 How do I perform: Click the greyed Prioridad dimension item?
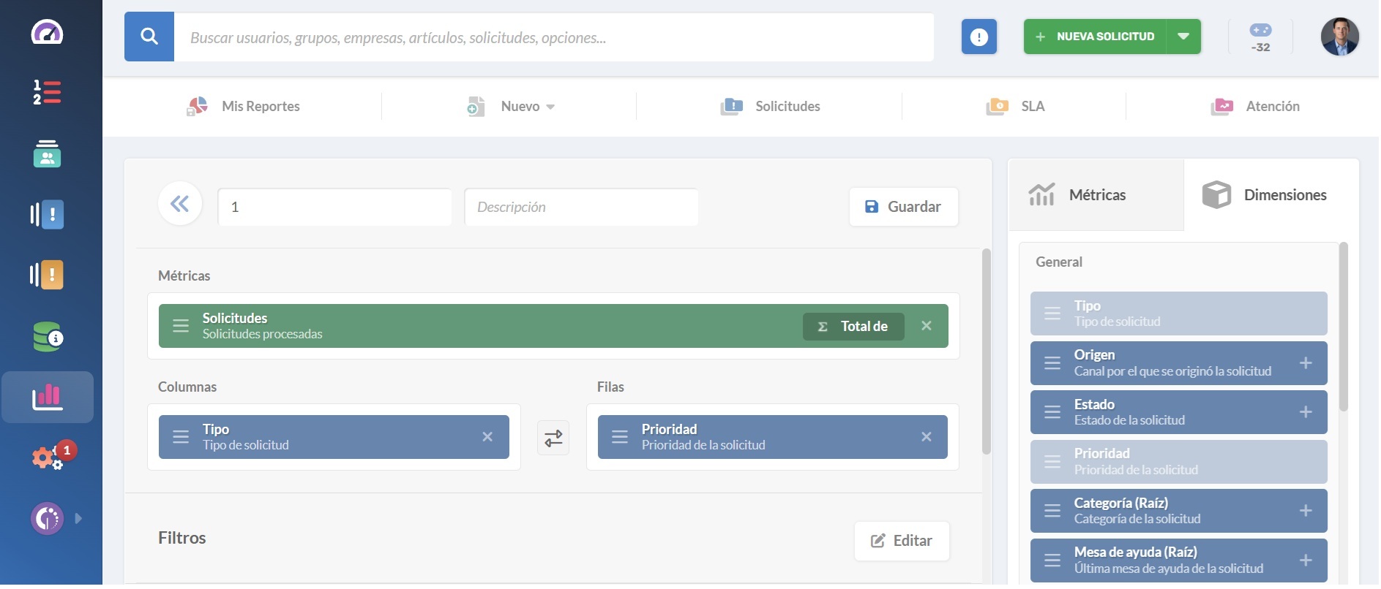[1179, 462]
